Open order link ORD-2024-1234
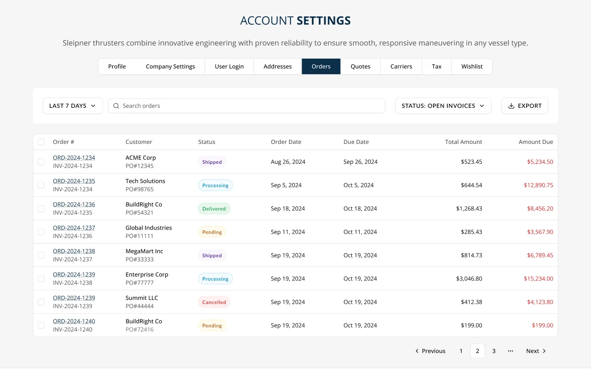591x369 pixels. click(x=74, y=158)
